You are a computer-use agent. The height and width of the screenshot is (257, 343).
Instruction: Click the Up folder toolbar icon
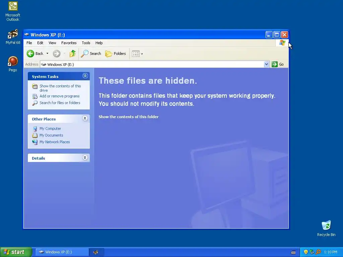(72, 54)
